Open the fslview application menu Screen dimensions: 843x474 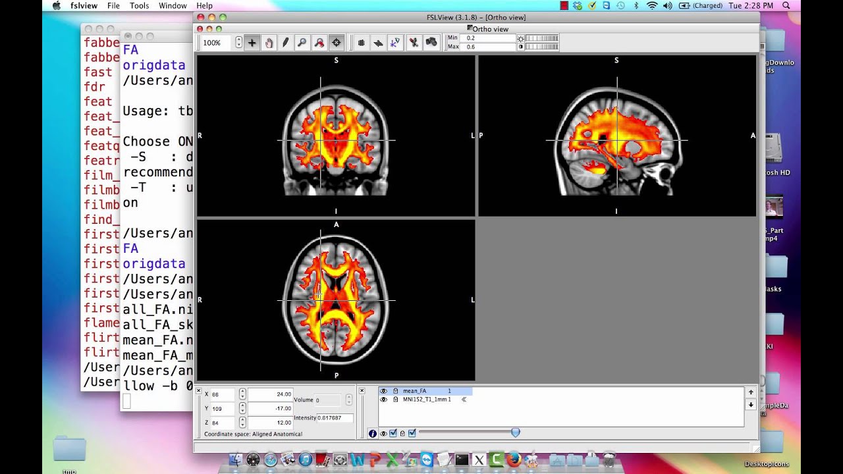pos(84,5)
